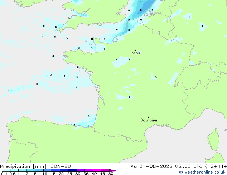Click the '25' legend scale label
The width and height of the screenshot is (227, 175).
click(69, 174)
